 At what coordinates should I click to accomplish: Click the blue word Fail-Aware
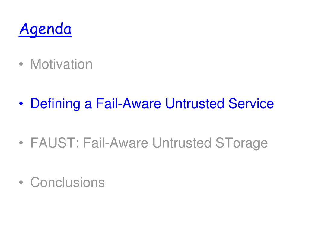(x=129, y=103)
